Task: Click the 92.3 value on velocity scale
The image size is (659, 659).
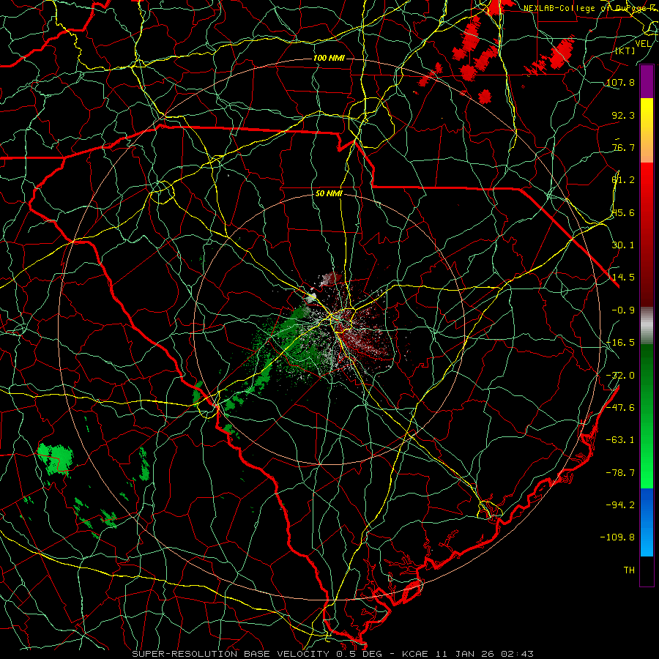Action: point(623,115)
